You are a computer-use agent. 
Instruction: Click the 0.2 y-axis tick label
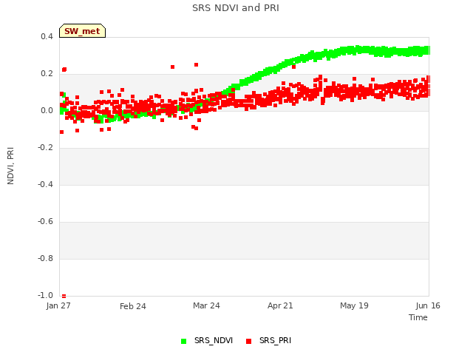pos(47,74)
